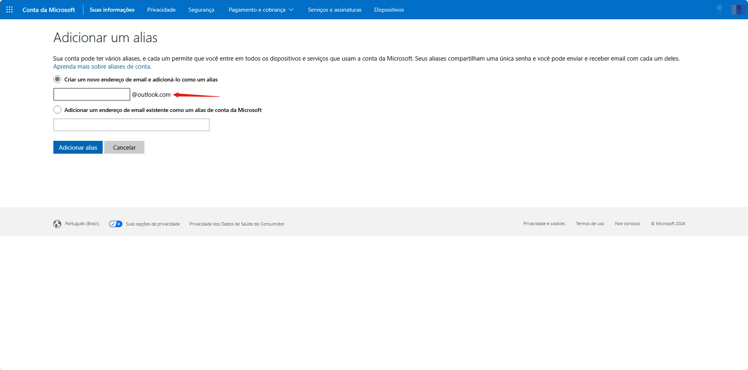The width and height of the screenshot is (748, 370).
Task: Open the Microsoft app launcher grid
Action: coord(10,10)
